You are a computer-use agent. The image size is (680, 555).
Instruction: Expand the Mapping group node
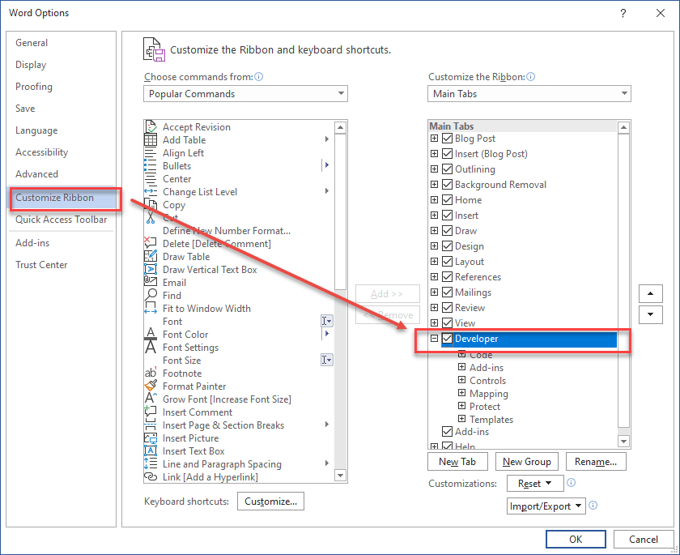[462, 393]
